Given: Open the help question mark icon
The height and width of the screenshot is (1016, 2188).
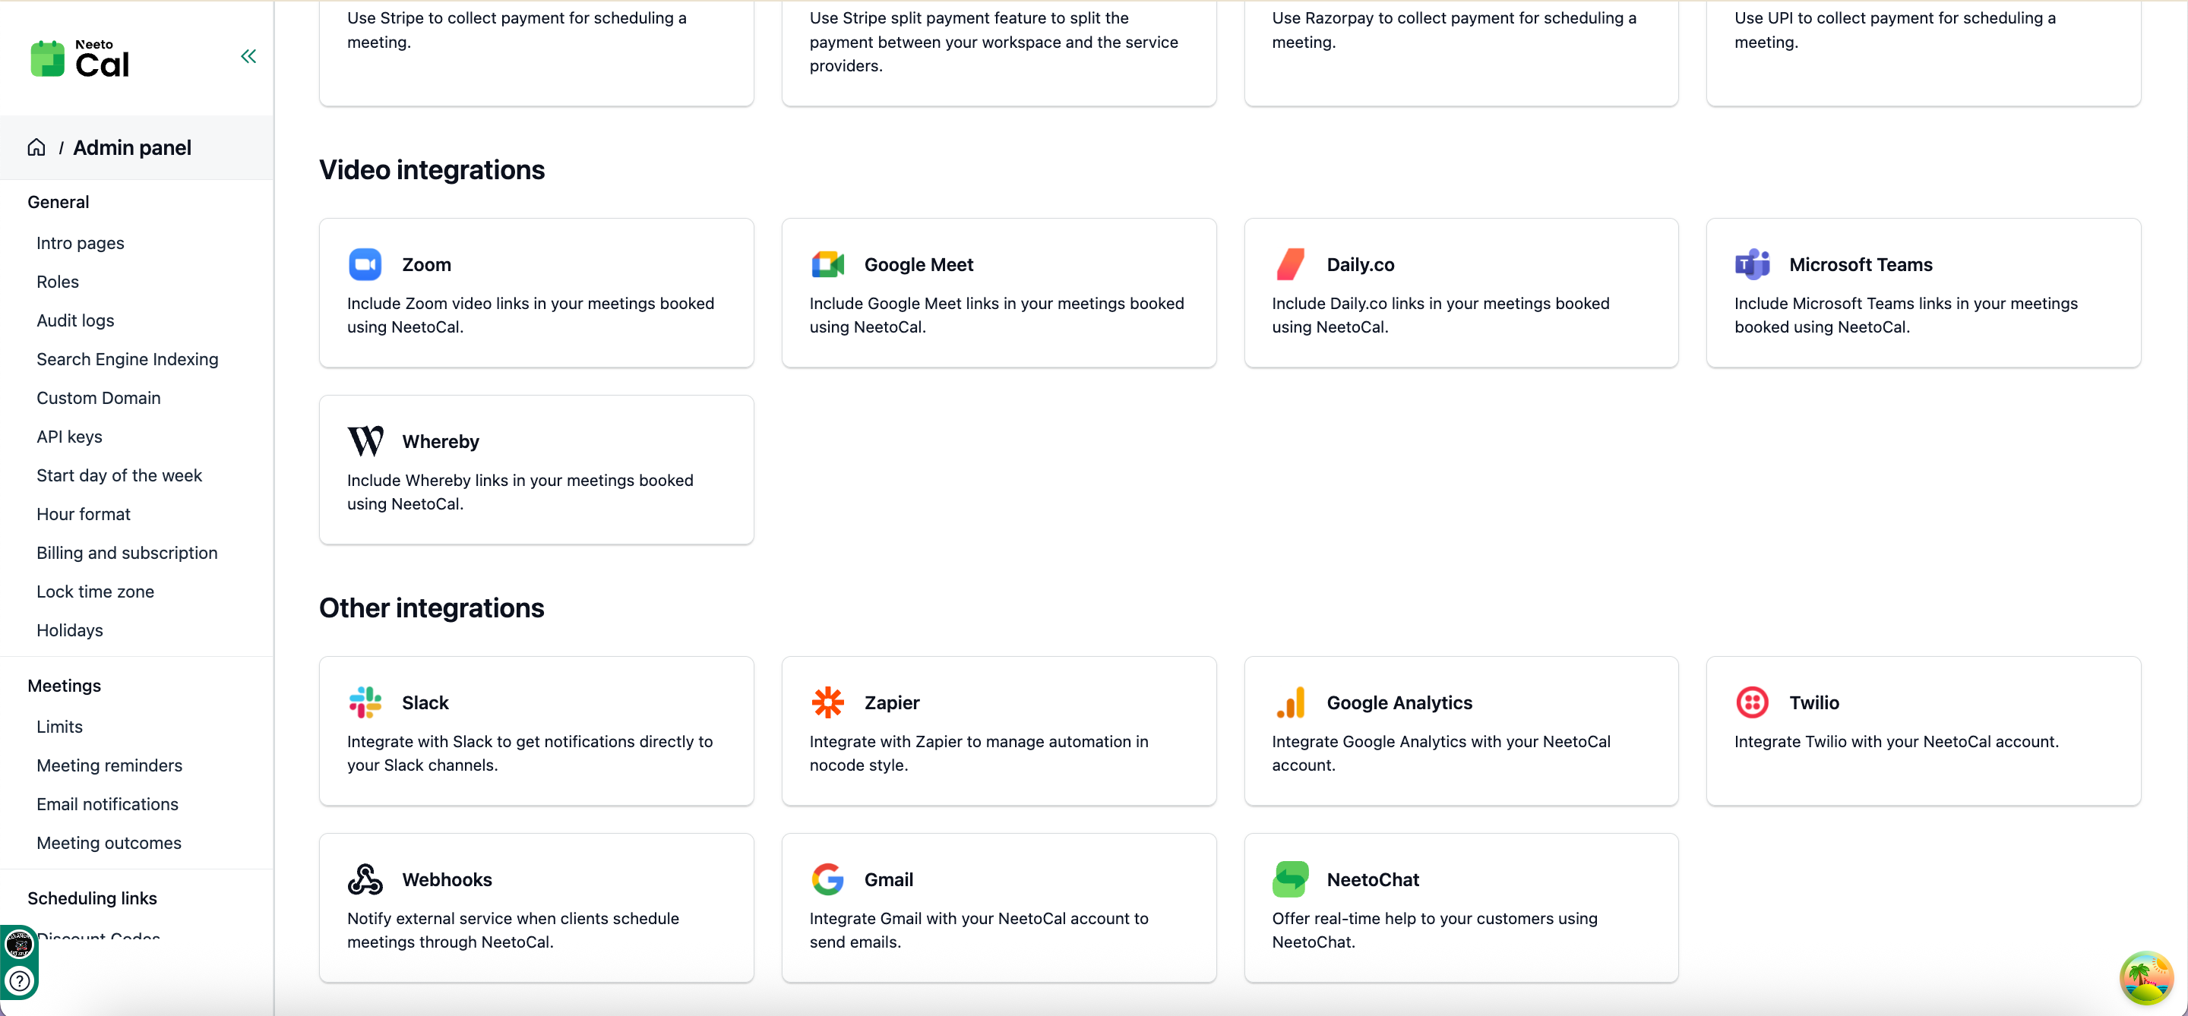Looking at the screenshot, I should [20, 981].
